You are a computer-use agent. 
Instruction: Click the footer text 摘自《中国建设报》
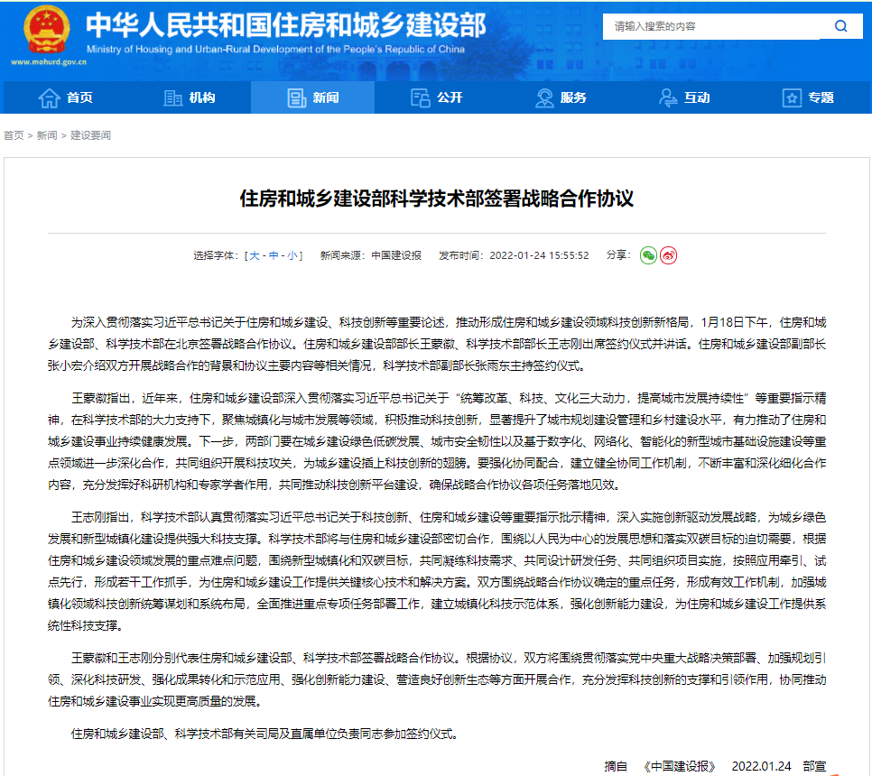point(660,767)
